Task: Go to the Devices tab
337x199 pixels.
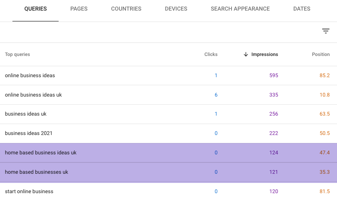Action: (x=176, y=9)
